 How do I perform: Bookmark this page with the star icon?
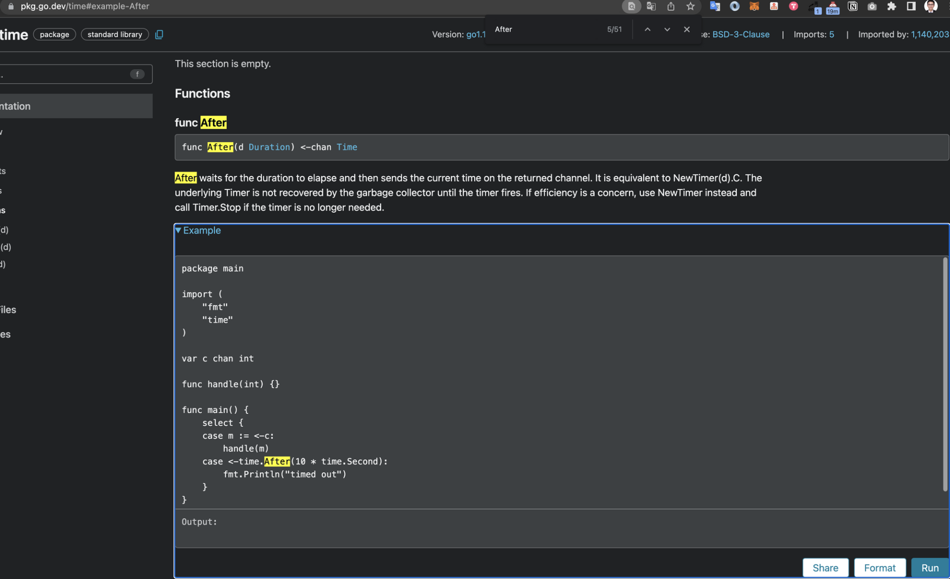tap(690, 6)
